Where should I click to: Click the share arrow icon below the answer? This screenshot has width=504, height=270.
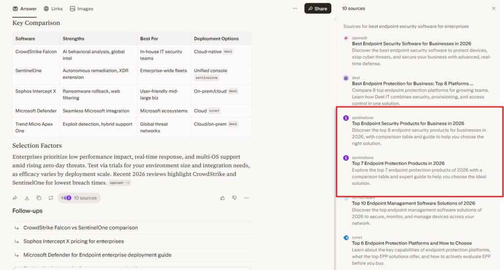click(x=15, y=198)
